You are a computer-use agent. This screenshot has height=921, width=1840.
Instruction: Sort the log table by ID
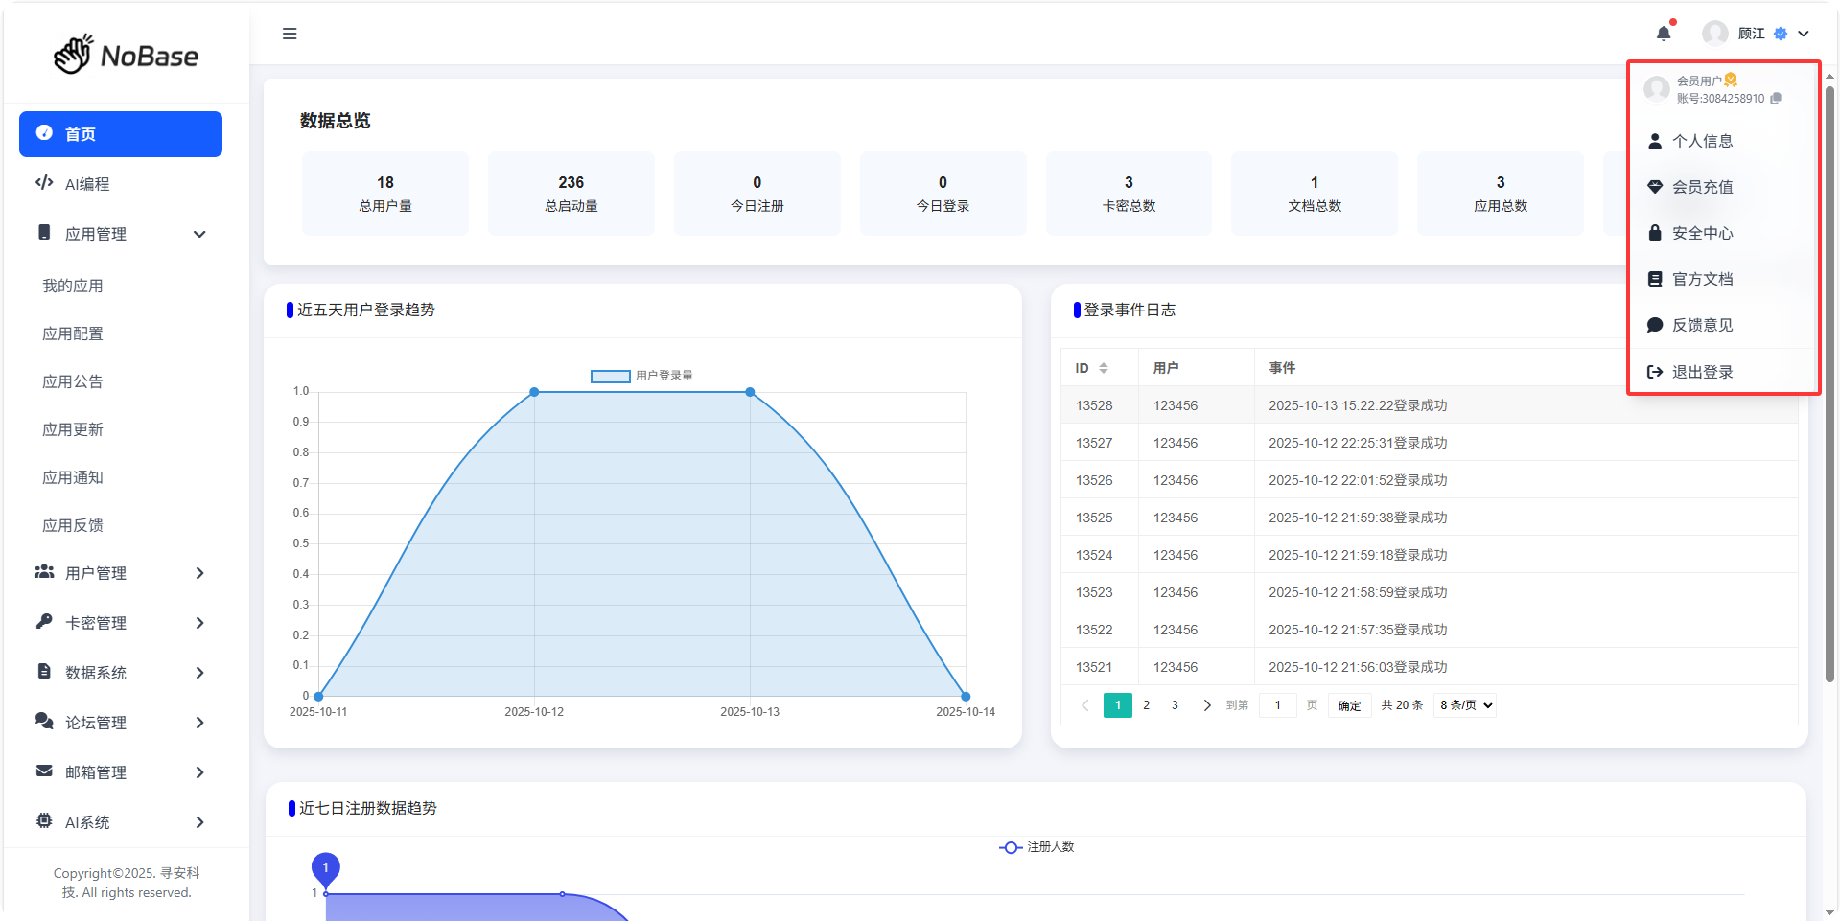[x=1104, y=368]
